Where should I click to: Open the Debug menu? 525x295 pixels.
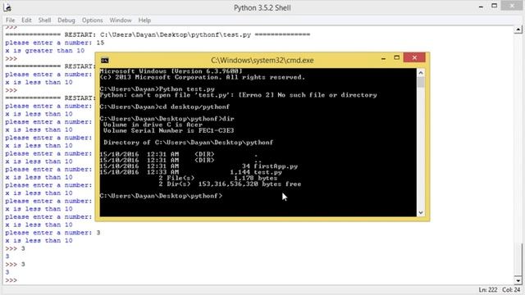[66, 20]
